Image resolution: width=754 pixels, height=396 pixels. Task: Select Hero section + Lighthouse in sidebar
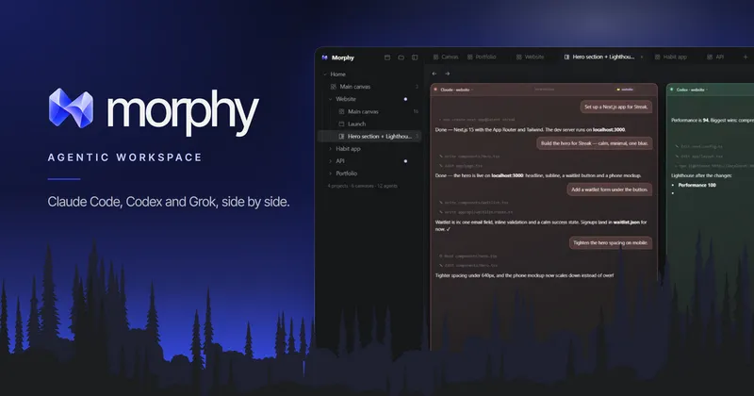coord(369,136)
